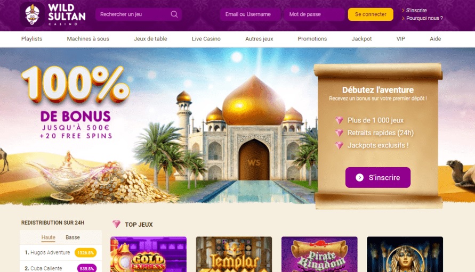Go to the Promotions menu item

tap(312, 39)
